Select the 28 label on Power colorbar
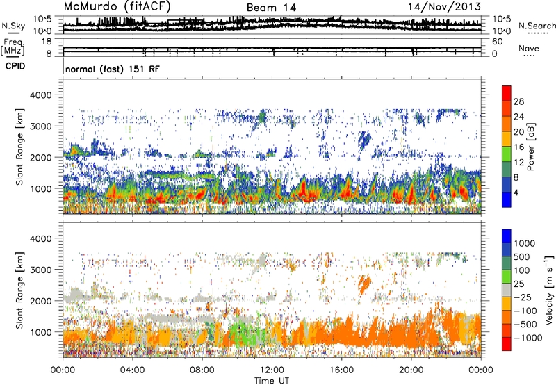 coord(518,101)
